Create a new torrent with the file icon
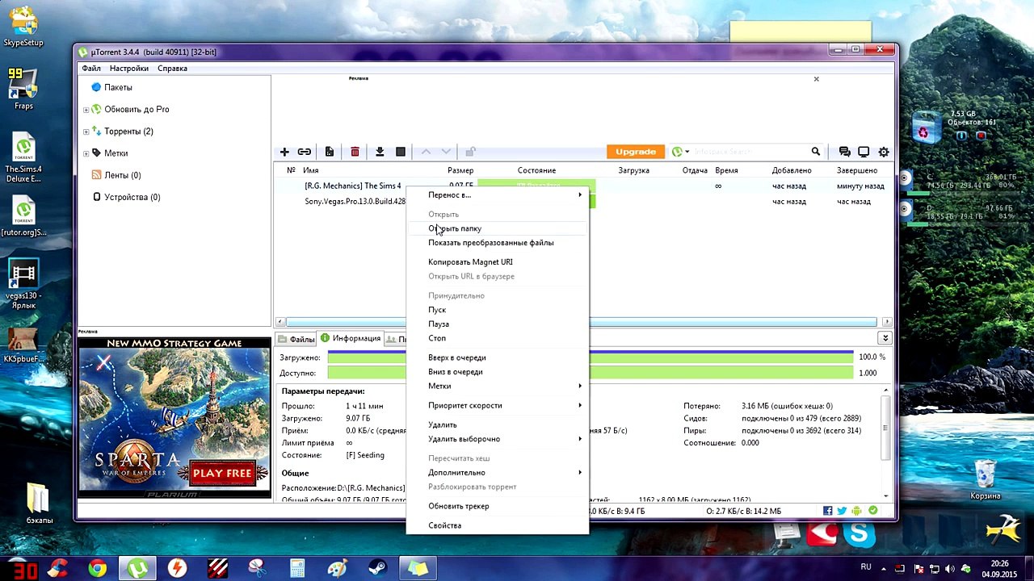This screenshot has width=1034, height=581. (330, 152)
